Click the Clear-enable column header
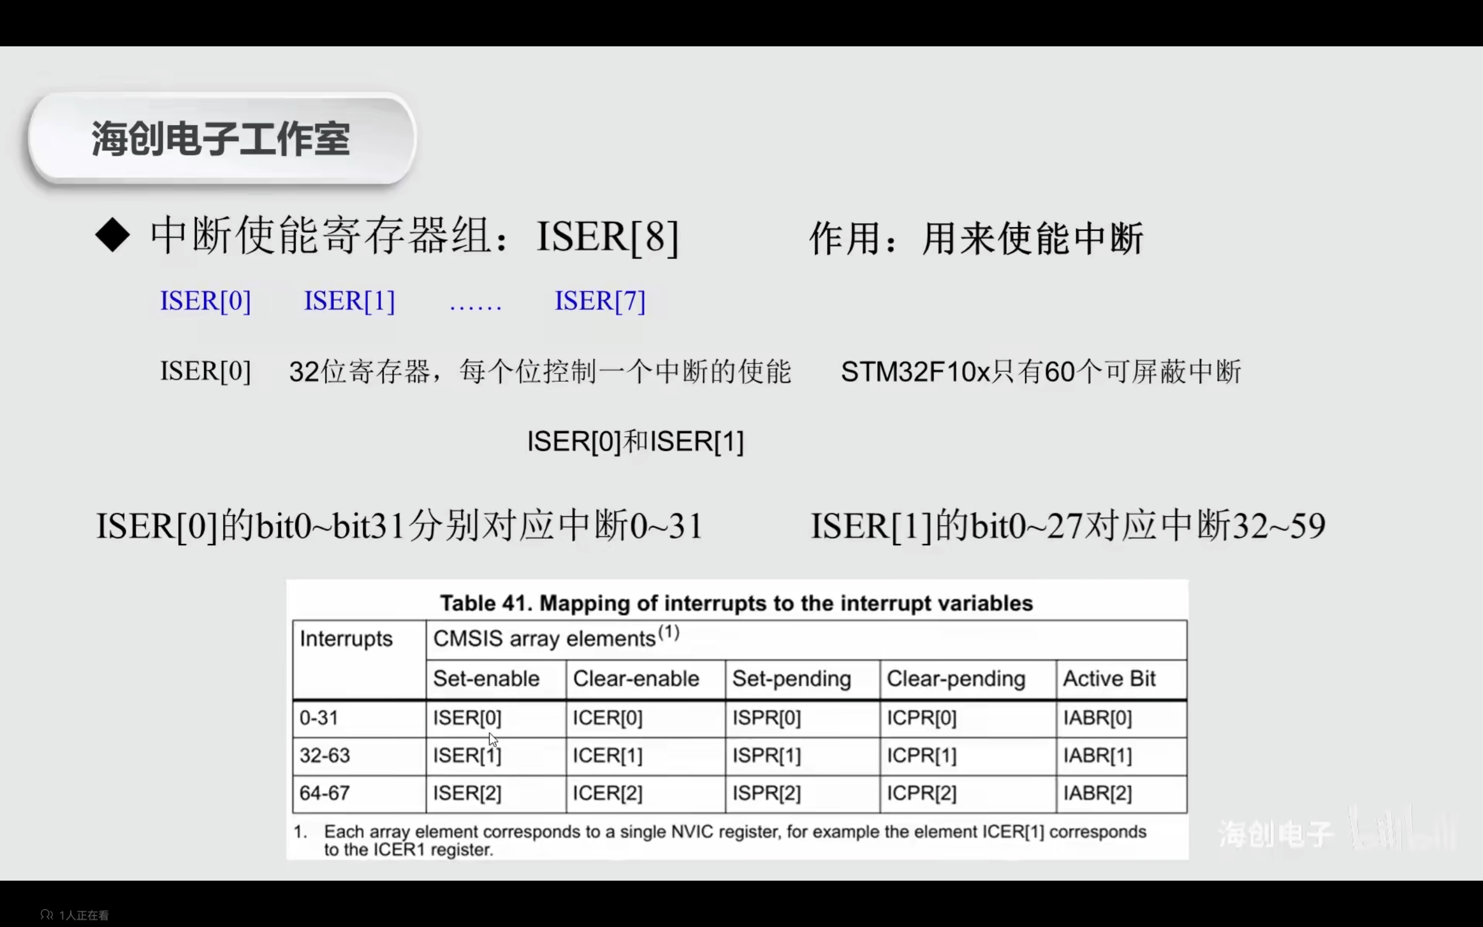 point(635,678)
